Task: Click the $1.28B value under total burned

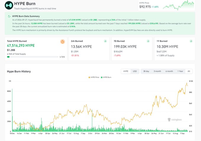Action: (x=11, y=50)
